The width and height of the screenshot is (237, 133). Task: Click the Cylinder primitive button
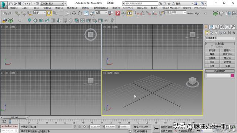212,58
